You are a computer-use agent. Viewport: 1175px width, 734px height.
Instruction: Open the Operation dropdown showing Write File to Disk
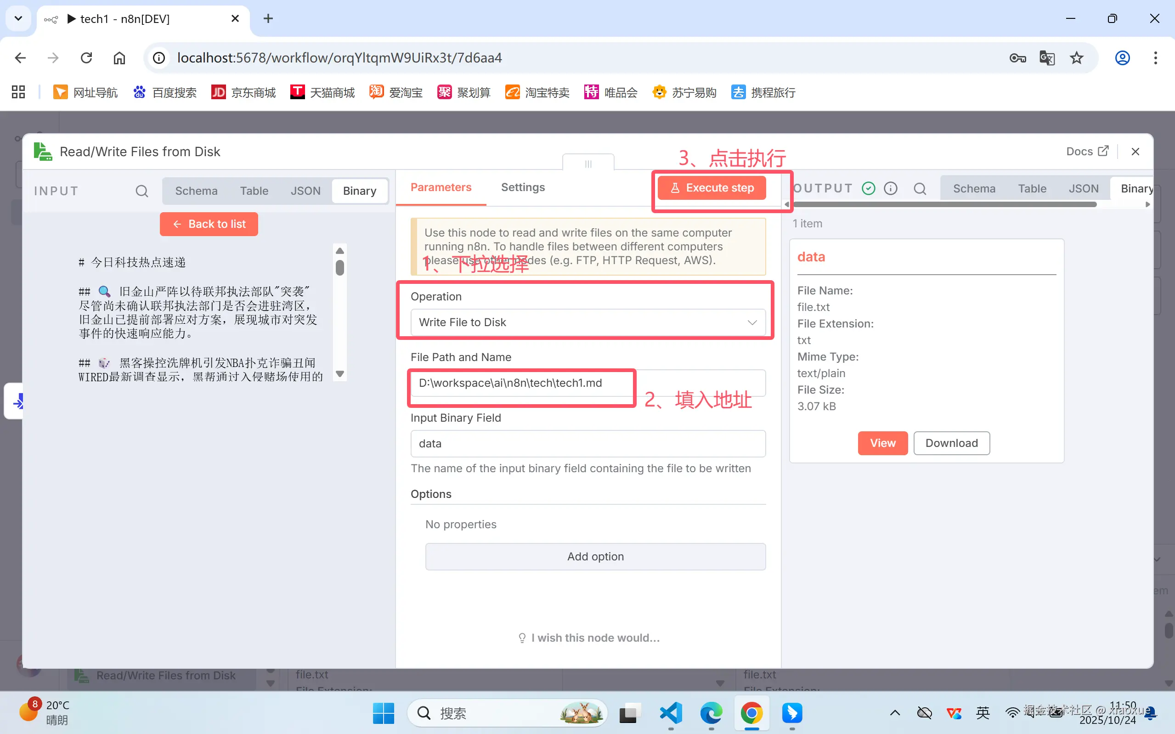[588, 322]
